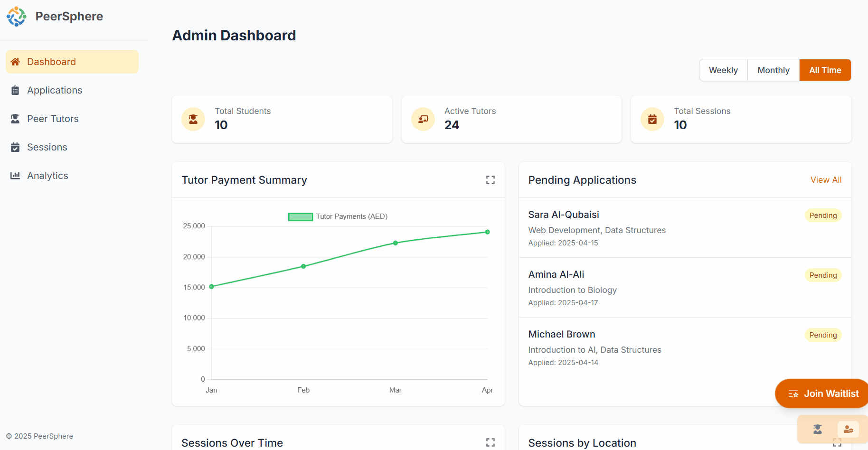This screenshot has height=450, width=868.
Task: Switch to admin view using the user-gear icon
Action: [x=848, y=429]
